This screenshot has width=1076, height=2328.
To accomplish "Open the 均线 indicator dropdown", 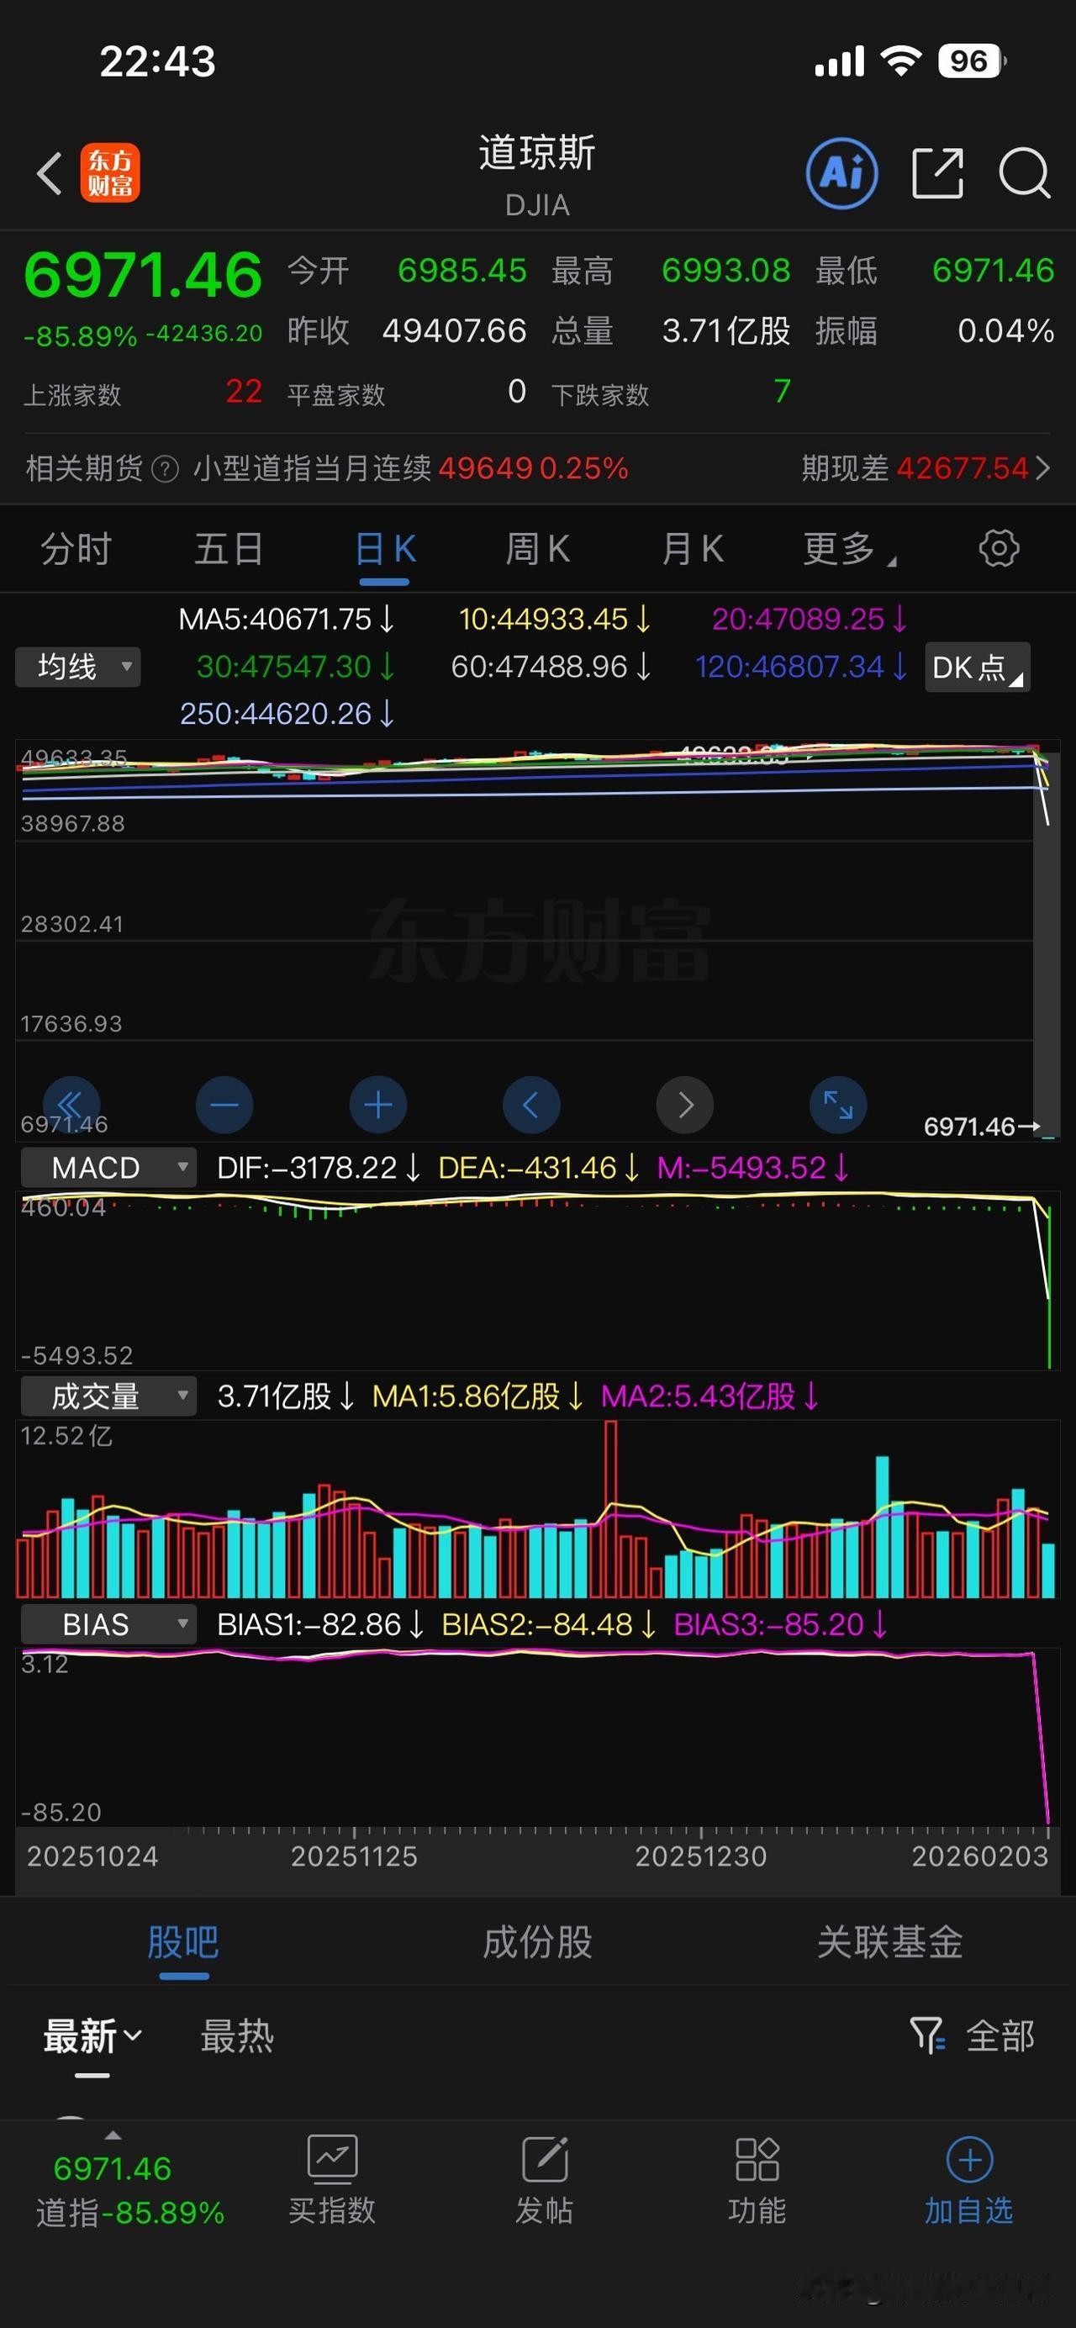I will pos(77,667).
